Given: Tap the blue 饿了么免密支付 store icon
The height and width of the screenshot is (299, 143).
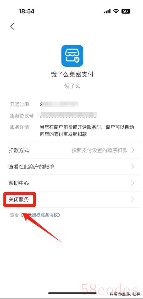Looking at the screenshot, I should pos(72,56).
